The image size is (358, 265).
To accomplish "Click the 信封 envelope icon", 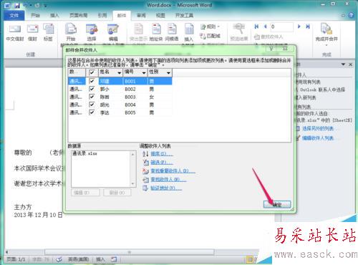I will click(x=32, y=29).
